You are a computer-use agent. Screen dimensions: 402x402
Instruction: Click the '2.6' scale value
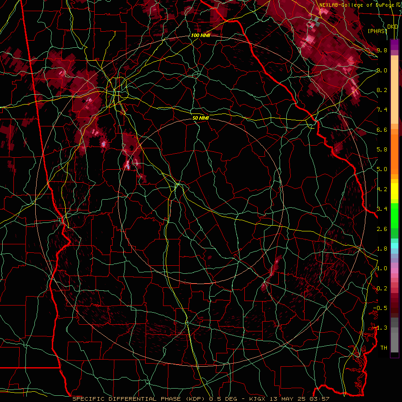382,229
